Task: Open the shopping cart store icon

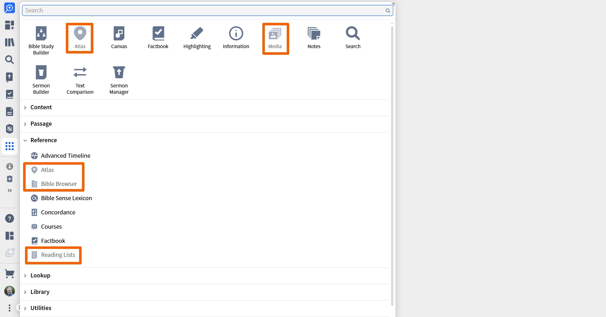Action: coord(9,274)
